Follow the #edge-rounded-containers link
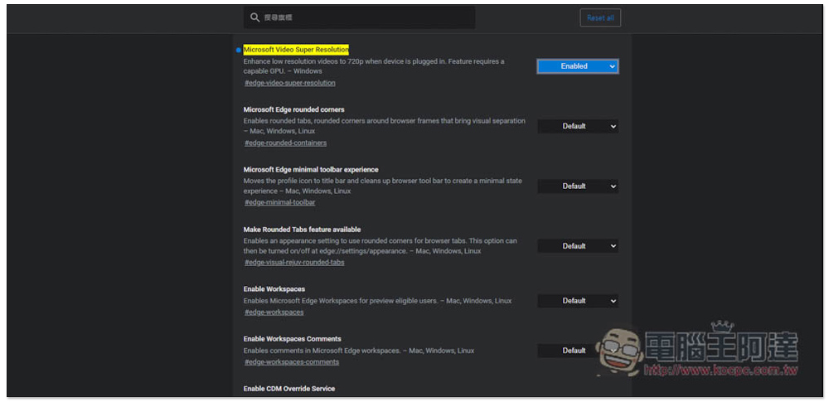Screen dimensions: 829x402 coord(285,143)
